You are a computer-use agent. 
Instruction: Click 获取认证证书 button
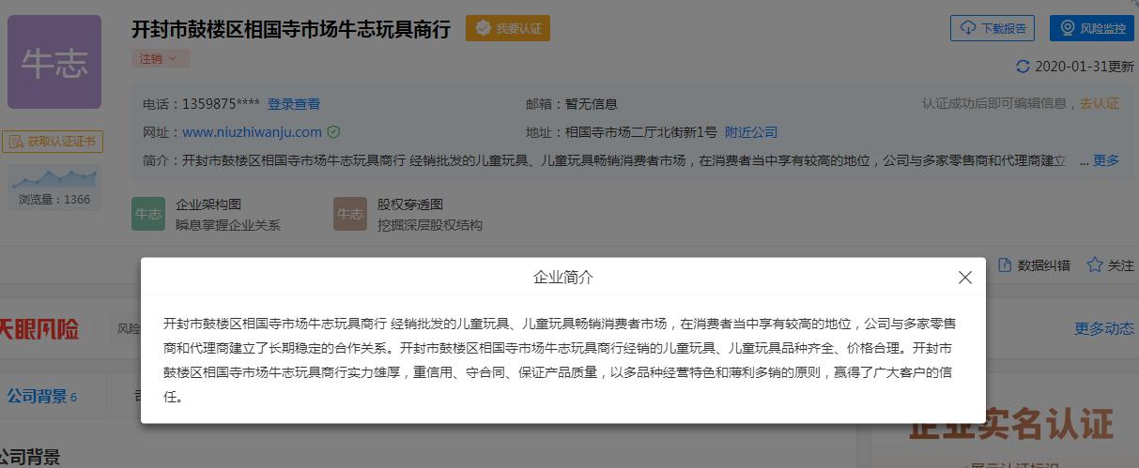[53, 142]
